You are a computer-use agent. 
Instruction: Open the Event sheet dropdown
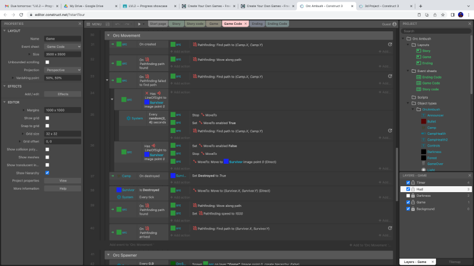pos(63,46)
